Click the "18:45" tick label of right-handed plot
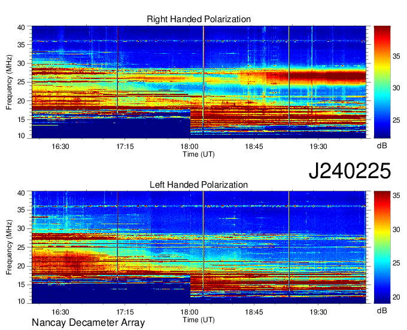Screen dimensions: 407x330 tap(254, 146)
